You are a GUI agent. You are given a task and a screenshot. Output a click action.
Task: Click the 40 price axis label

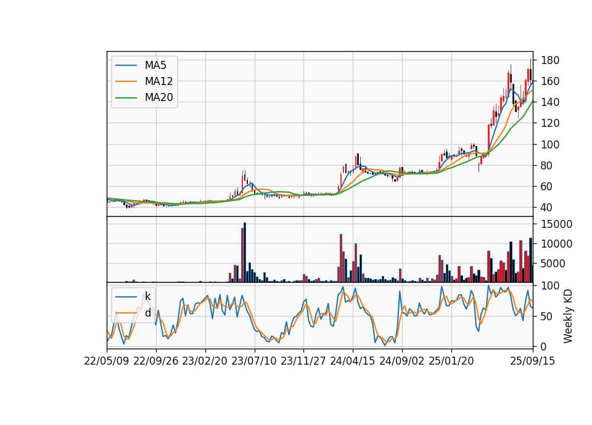[x=547, y=208]
